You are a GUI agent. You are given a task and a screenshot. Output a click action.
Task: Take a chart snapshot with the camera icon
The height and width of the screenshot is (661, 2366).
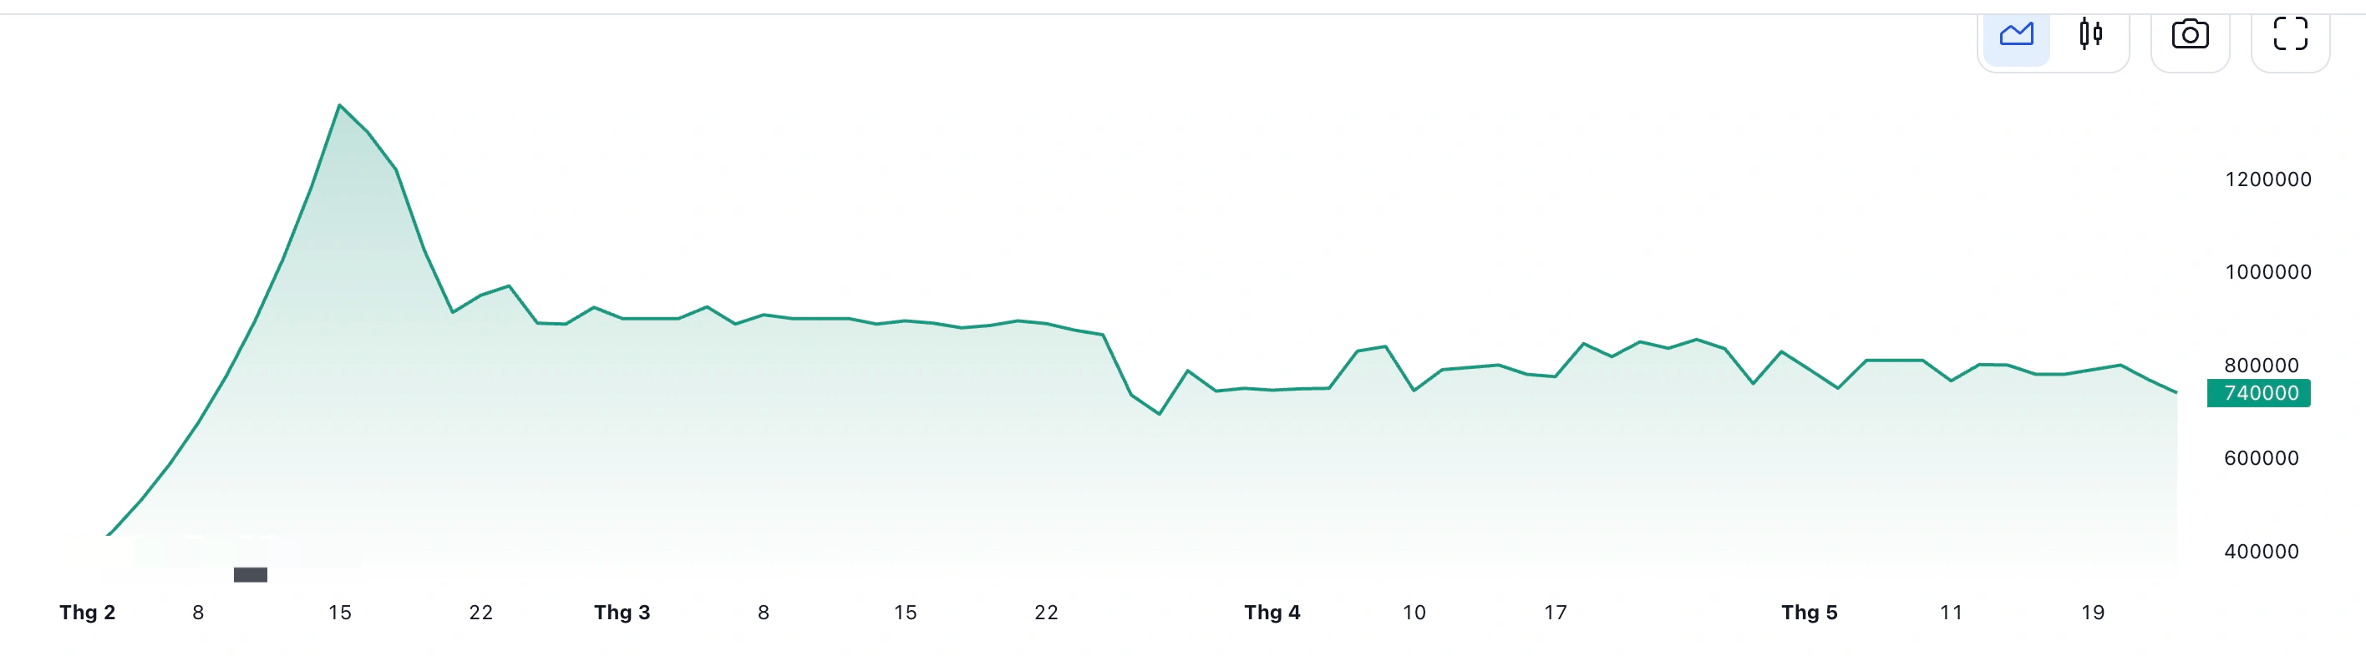[x=2190, y=35]
